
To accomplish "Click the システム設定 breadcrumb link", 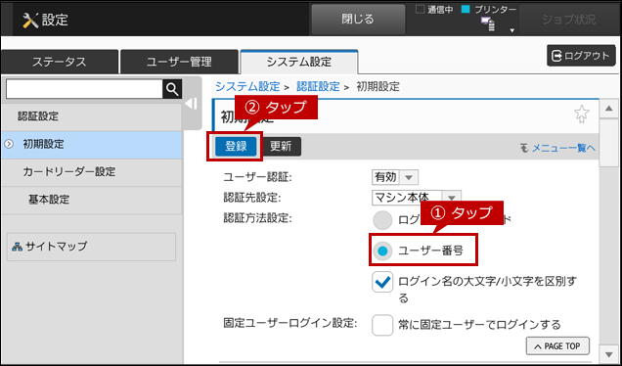I will [247, 86].
